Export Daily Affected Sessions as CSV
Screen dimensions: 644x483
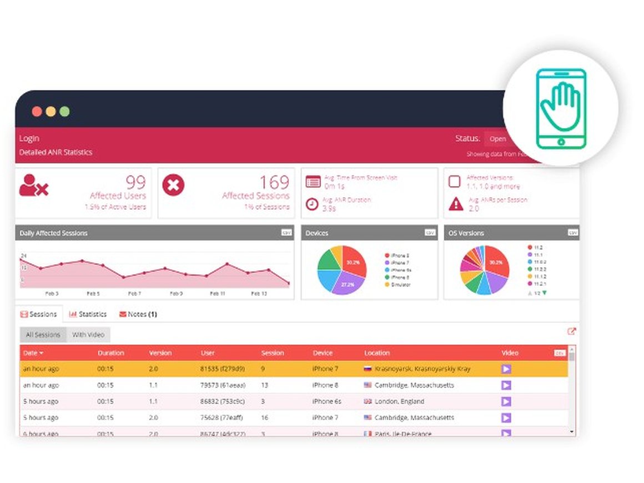286,233
